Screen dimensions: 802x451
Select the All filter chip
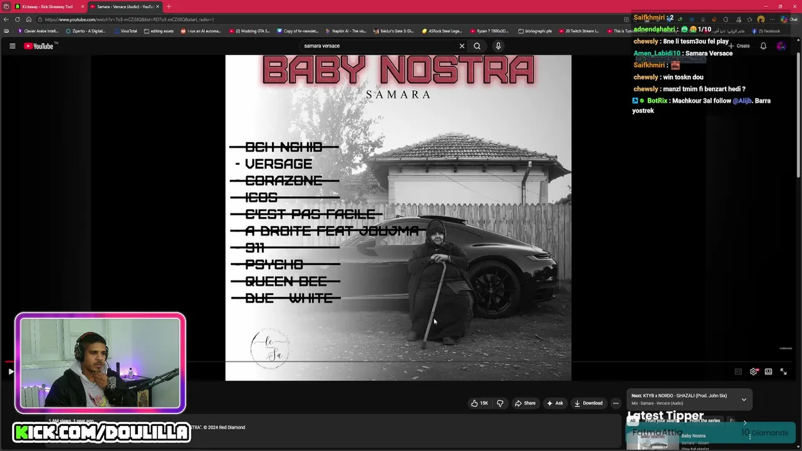[633, 421]
